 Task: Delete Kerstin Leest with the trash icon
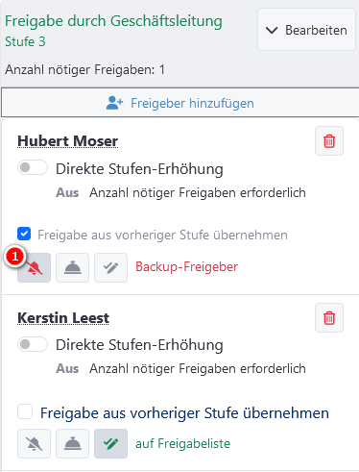click(x=329, y=318)
